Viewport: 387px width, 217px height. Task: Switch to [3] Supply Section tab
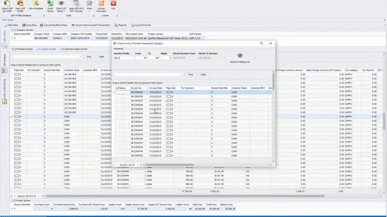(47, 49)
